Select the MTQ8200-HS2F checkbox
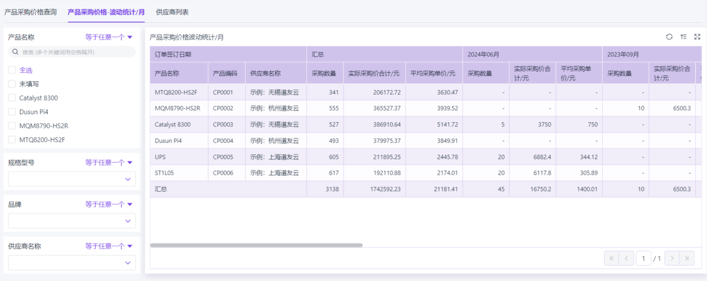This screenshot has height=281, width=707. tap(12, 140)
